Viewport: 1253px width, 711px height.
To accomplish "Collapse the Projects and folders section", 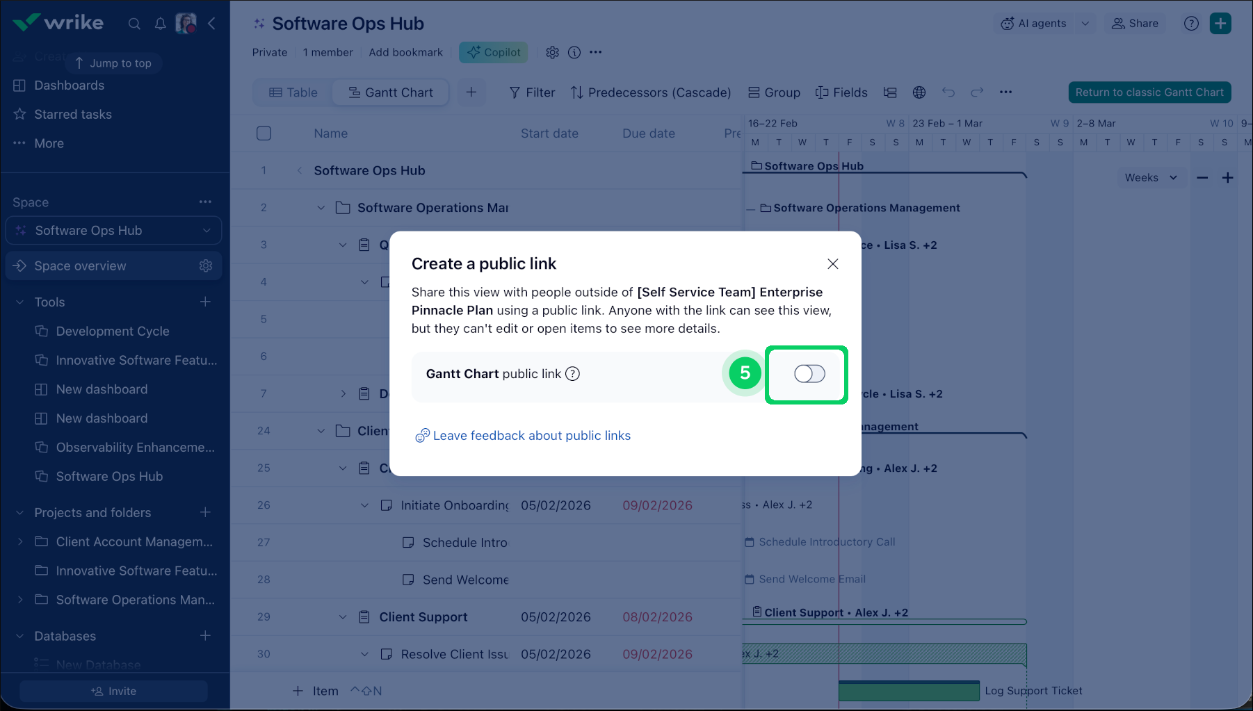I will pos(19,513).
